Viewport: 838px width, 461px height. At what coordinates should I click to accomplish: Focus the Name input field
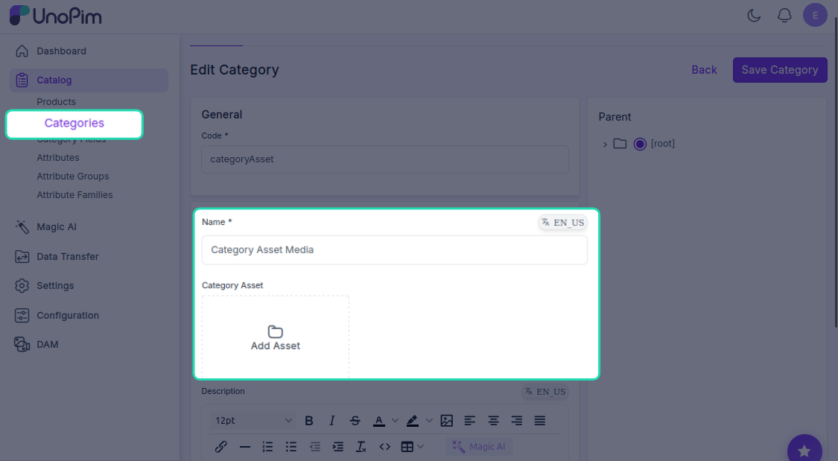394,250
